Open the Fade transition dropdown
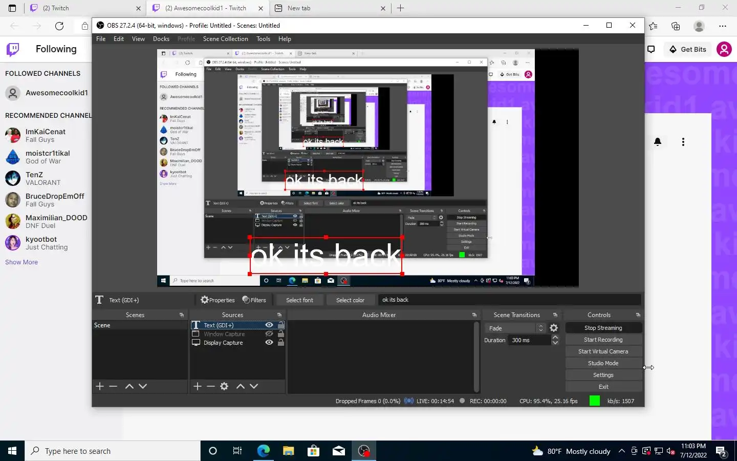The image size is (737, 461). click(x=515, y=328)
